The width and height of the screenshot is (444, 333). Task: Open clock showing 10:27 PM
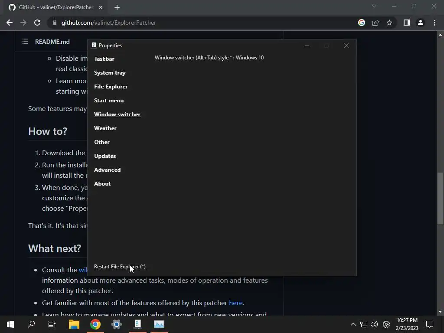[407, 320]
